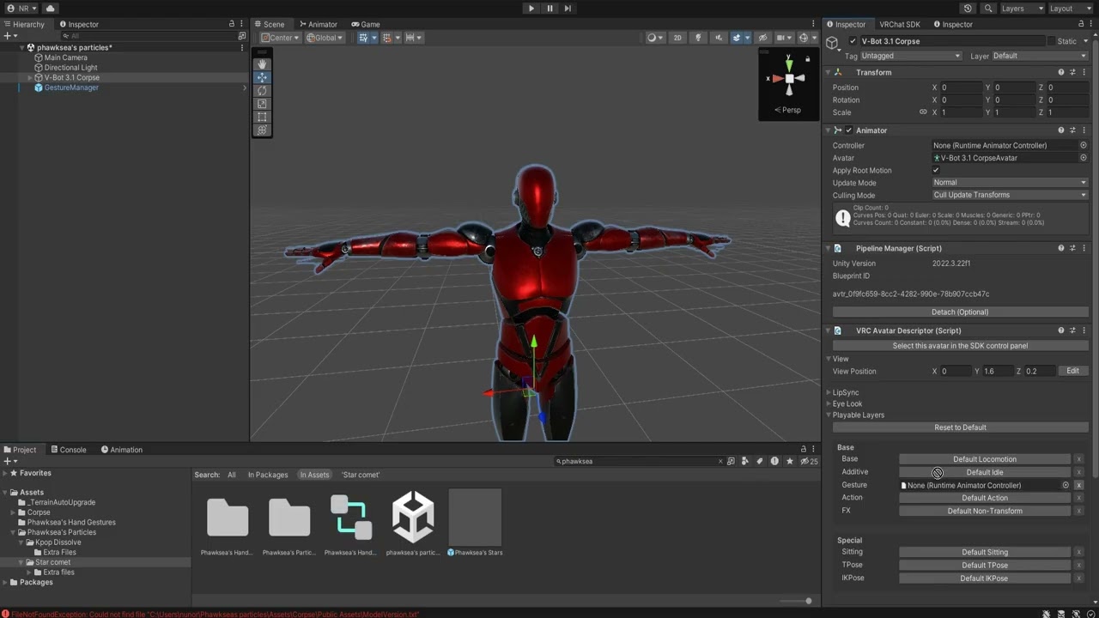
Task: Open Culling Mode dropdown
Action: pos(1010,195)
